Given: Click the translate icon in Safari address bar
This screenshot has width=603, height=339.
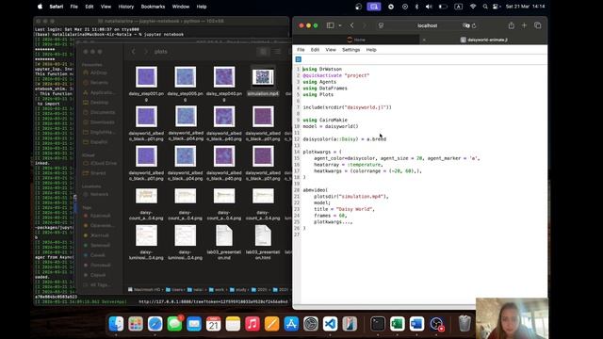Looking at the screenshot, I should coord(466,25).
